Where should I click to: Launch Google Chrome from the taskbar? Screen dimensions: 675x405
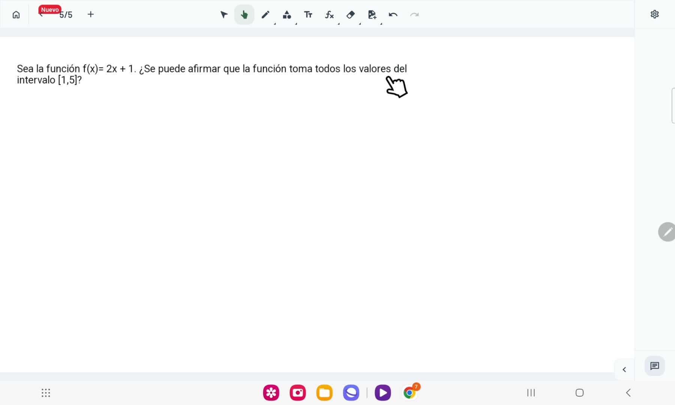click(409, 393)
